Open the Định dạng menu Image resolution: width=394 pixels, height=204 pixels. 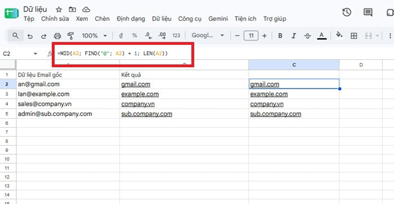pyautogui.click(x=131, y=18)
